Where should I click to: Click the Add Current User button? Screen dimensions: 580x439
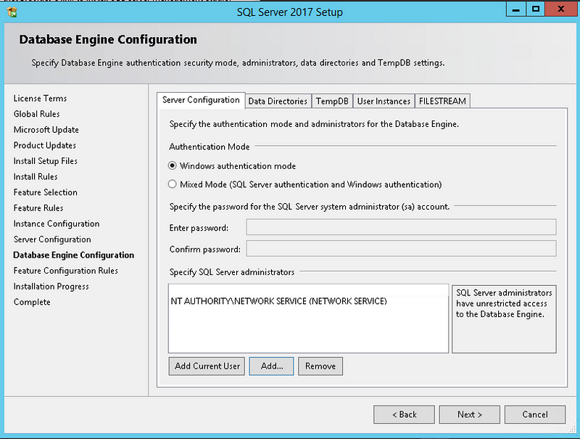[x=206, y=366]
